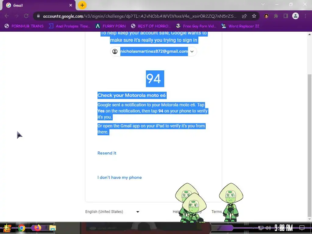Click the 9:00 AM taskbar clock
This screenshot has height=234, width=312.
point(284,228)
